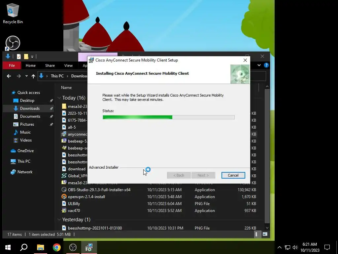Switch to the View ribbon tab
Viewport: 338px width, 254px height.
pyautogui.click(x=68, y=65)
